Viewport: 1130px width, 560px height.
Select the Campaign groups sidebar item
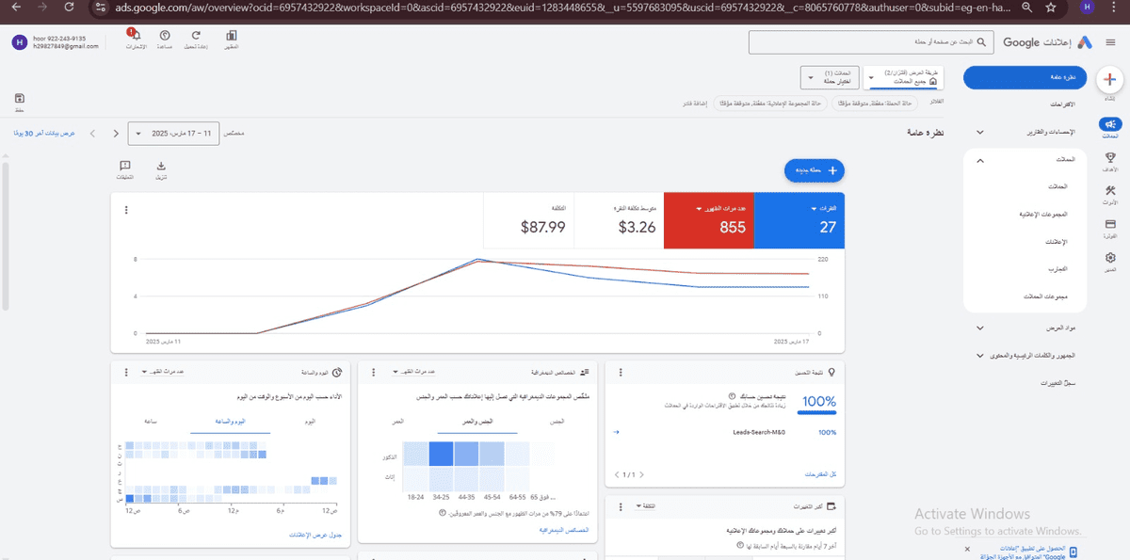tap(1045, 296)
